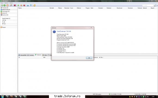Screen dimensions: 158x98
Task: Switch to Trackere tab
Action: pos(30,55)
